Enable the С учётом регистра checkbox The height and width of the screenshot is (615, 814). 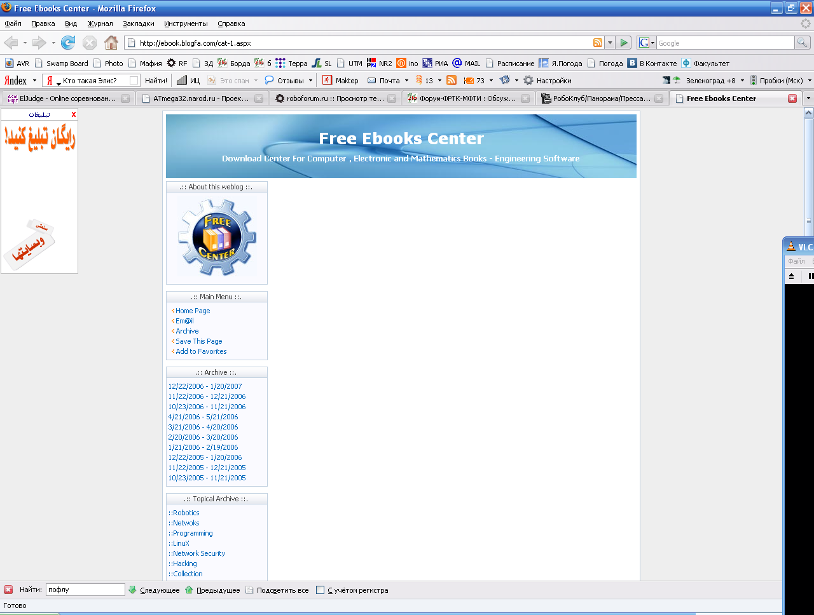[x=321, y=590]
